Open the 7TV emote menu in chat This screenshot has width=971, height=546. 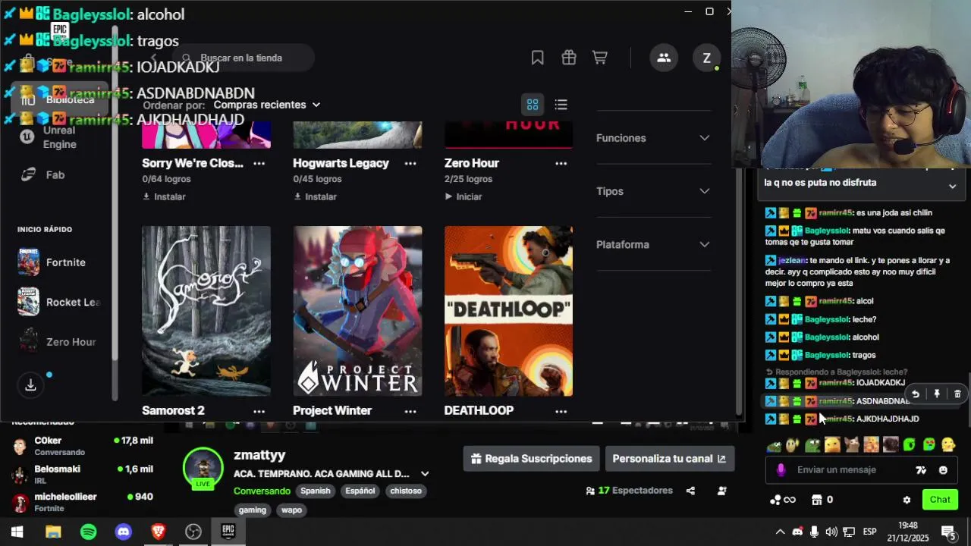tap(921, 470)
